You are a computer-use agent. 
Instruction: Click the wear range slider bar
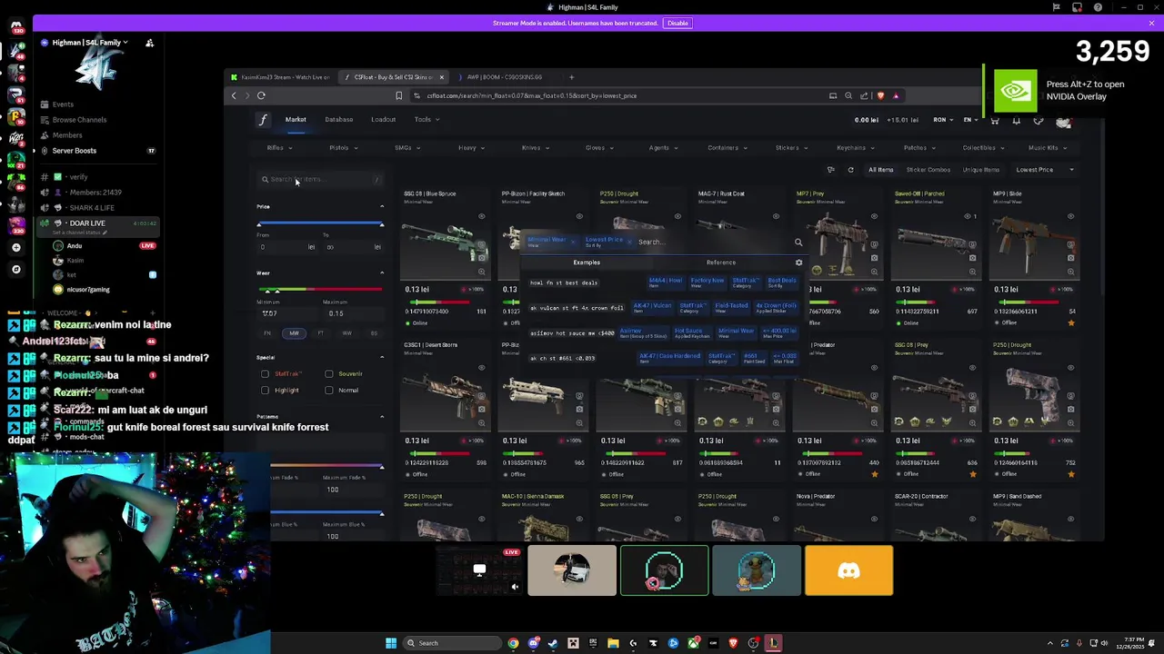pyautogui.click(x=320, y=291)
